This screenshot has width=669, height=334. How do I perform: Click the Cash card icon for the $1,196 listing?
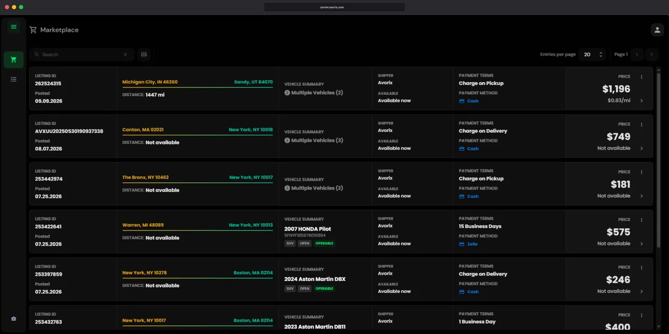point(462,101)
